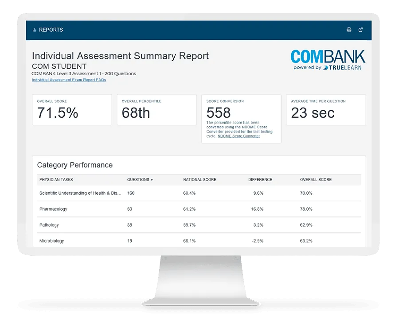
Task: Open report in new window icon
Action: tap(360, 30)
